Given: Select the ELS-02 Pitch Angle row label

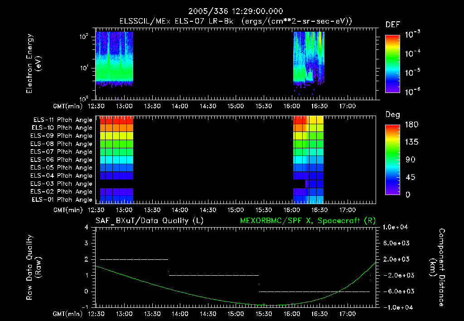Looking at the screenshot, I should tap(62, 192).
